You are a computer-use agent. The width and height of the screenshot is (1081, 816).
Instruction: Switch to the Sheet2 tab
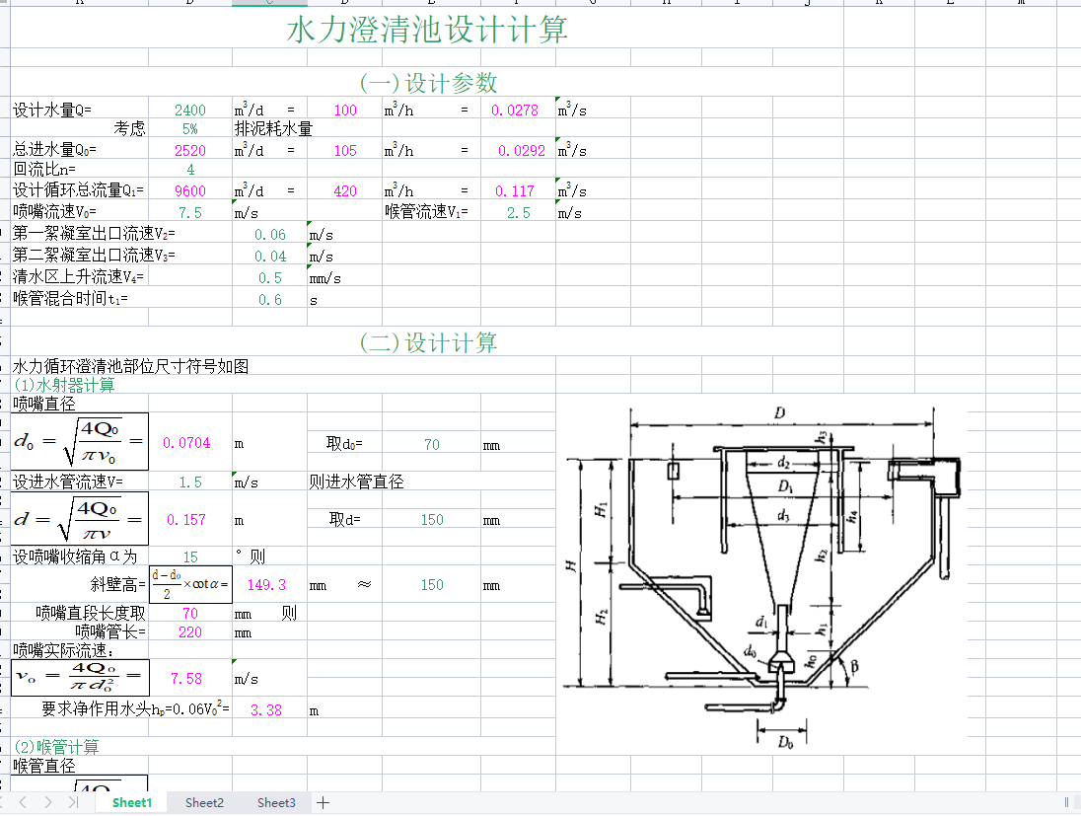click(204, 802)
